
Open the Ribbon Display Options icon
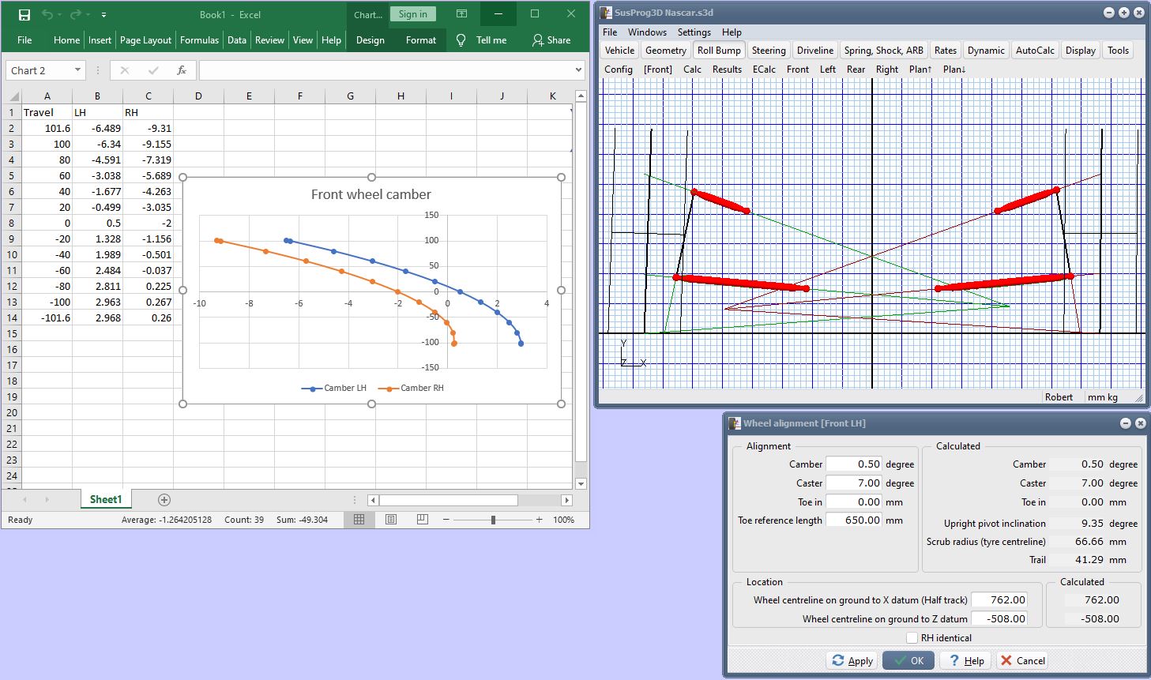click(461, 14)
